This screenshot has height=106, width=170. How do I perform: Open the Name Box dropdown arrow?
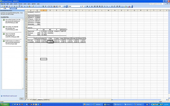[x=10, y=8]
